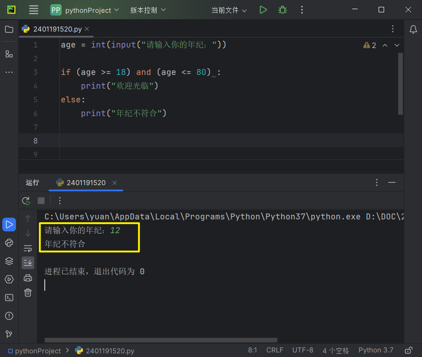Click the input value 12 in console
This screenshot has width=422, height=357.
click(115, 230)
